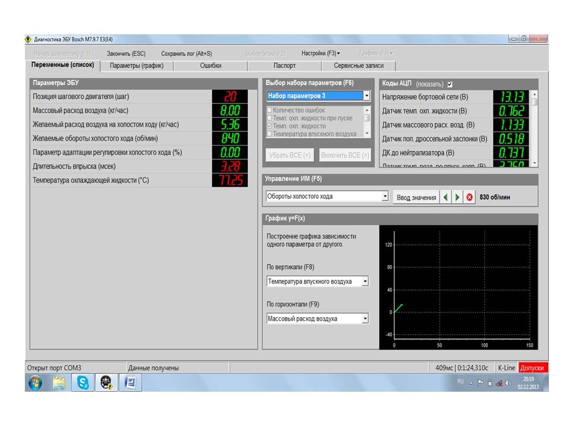Open the Обороты холостого хода dropdown
Image resolution: width=569 pixels, height=426 pixels.
pyautogui.click(x=385, y=196)
